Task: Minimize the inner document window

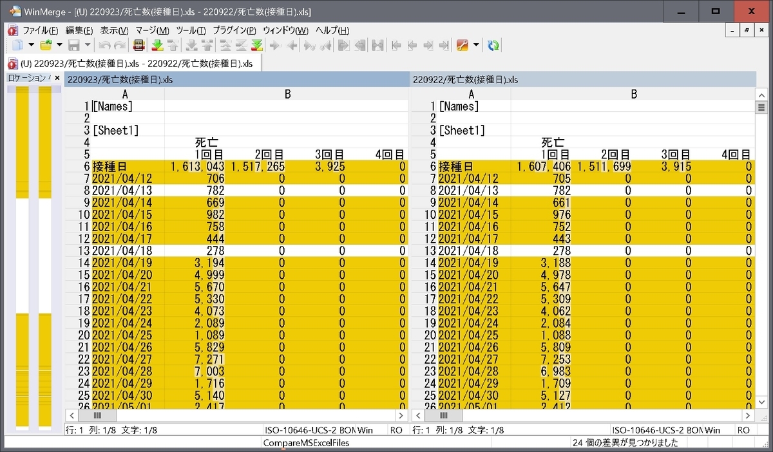Action: (733, 30)
